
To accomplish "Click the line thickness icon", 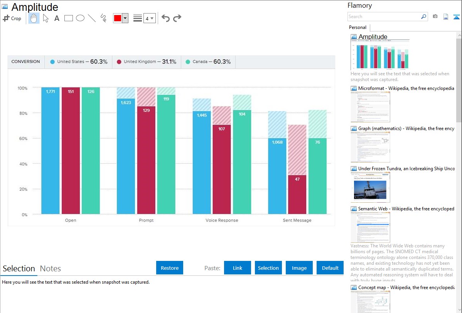I will click(x=137, y=18).
